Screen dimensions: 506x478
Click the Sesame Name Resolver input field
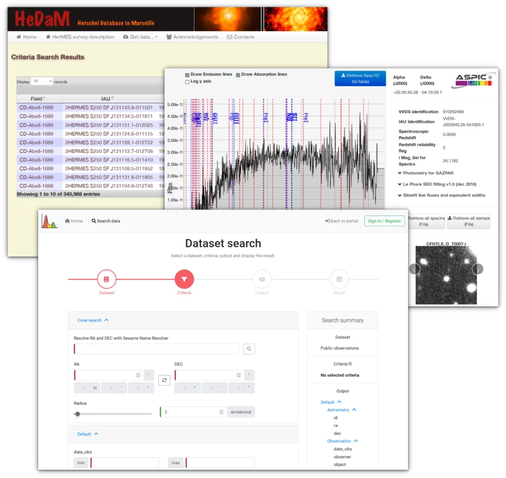pos(157,349)
